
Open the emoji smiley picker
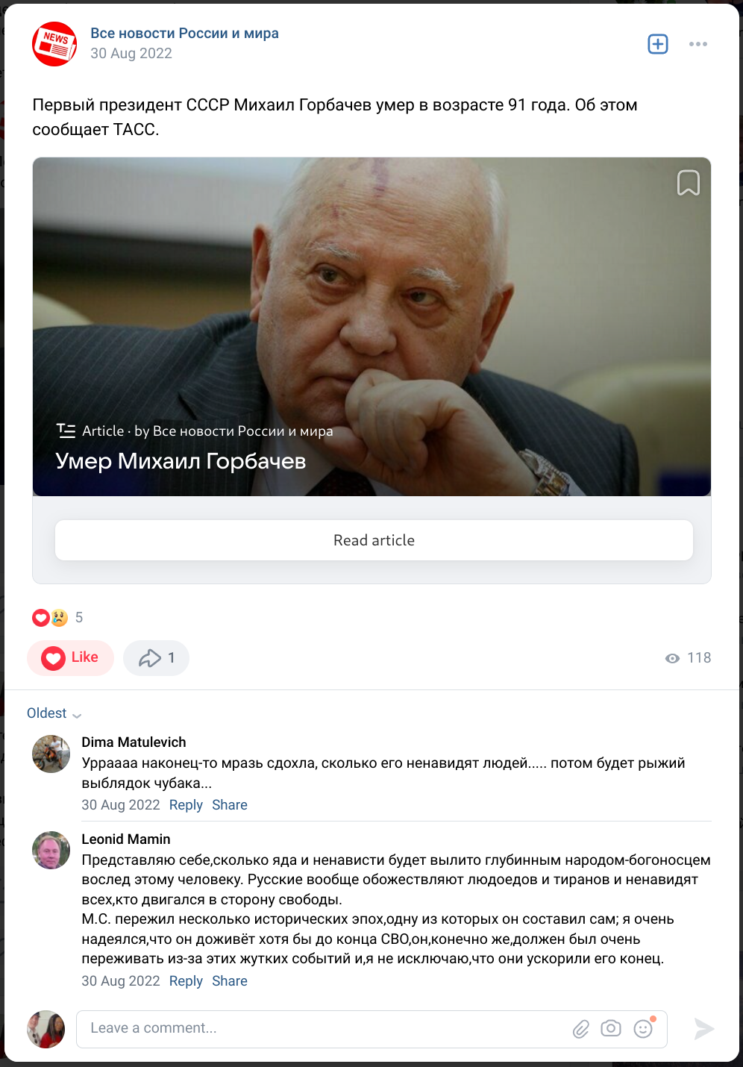point(643,1029)
